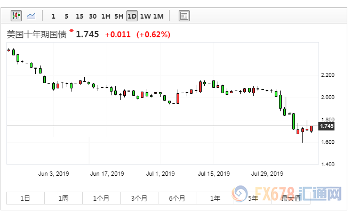This screenshot has height=213, width=351.
Task: Set range to 1个月
Action: click(101, 198)
